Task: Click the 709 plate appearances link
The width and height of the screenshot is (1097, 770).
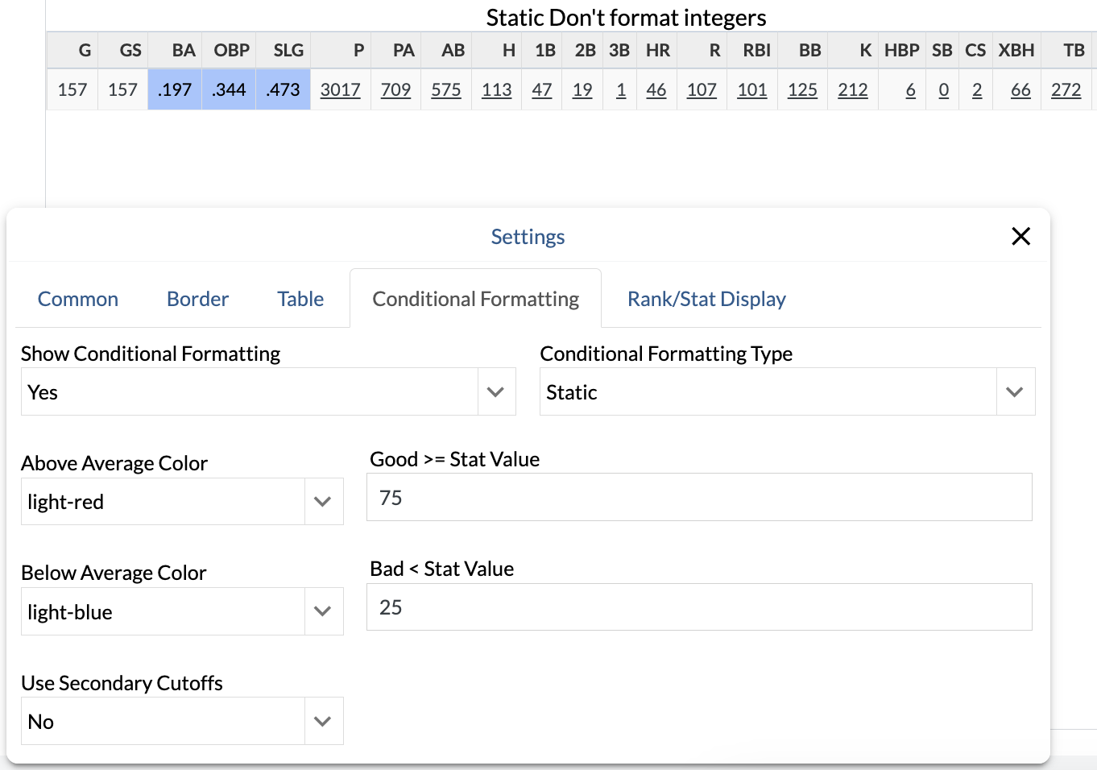Action: pos(395,89)
